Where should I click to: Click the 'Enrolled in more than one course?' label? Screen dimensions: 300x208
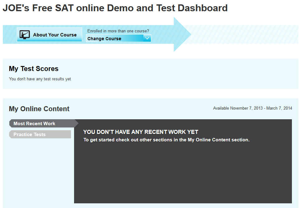pyautogui.click(x=118, y=31)
